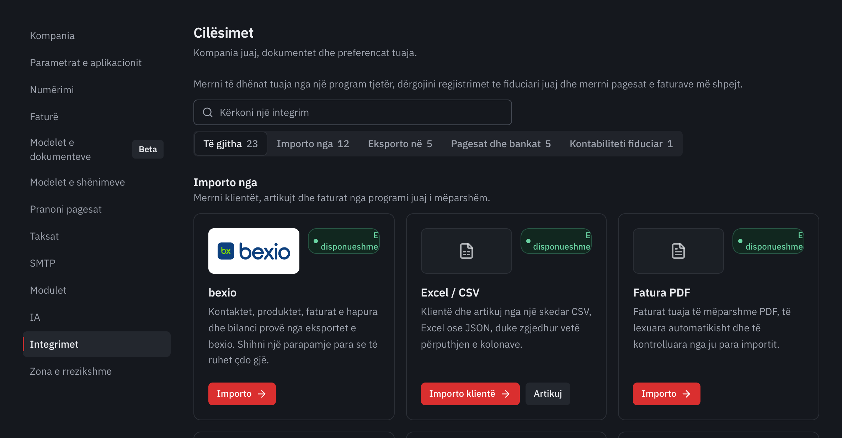Viewport: 842px width, 438px height.
Task: Select the "Kontabiliteti fiduciar 1" tab
Action: [x=621, y=144]
